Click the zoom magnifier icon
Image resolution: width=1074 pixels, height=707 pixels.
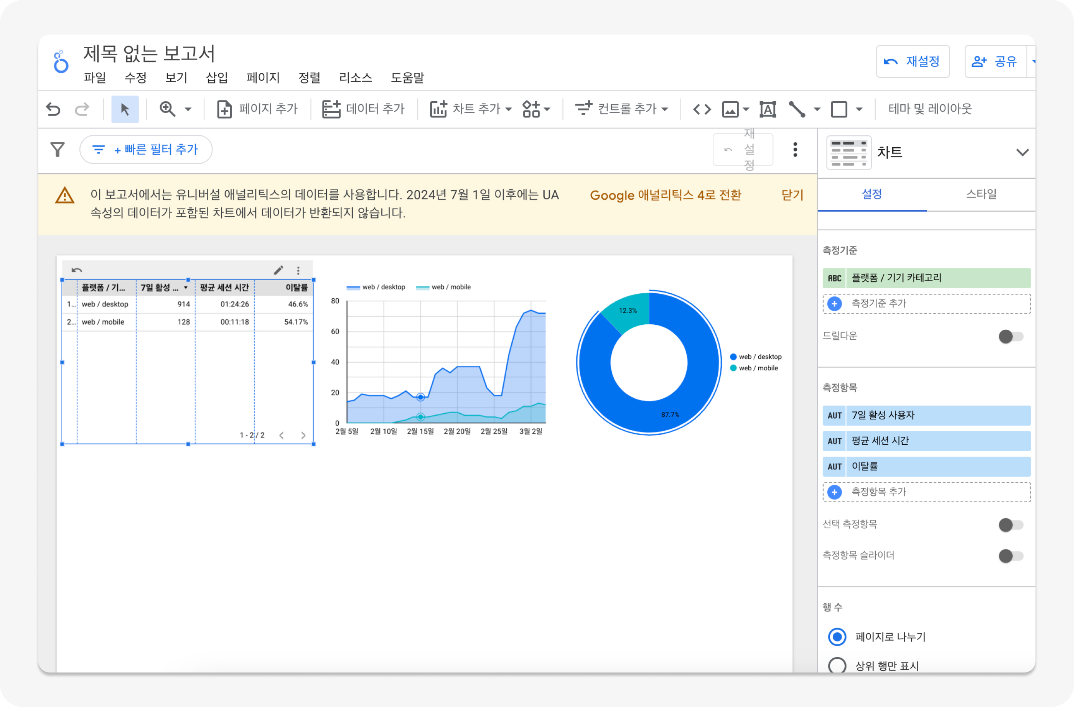167,109
